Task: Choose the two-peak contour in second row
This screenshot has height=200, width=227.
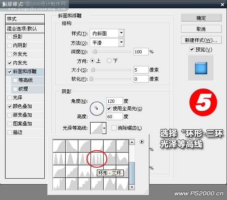Action: point(59,158)
